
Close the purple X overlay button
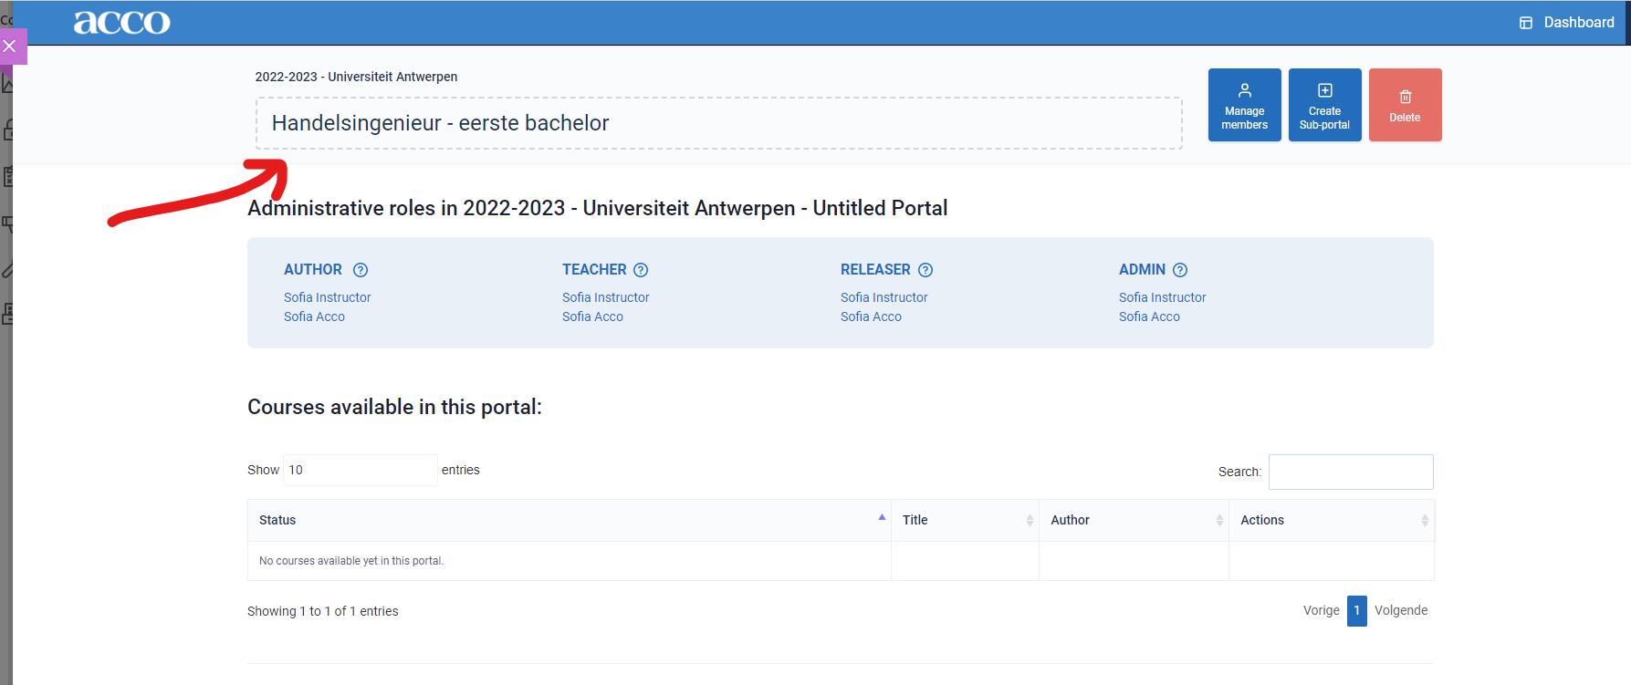coord(10,46)
